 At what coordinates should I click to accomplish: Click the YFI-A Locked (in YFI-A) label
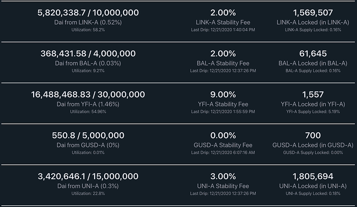313,103
